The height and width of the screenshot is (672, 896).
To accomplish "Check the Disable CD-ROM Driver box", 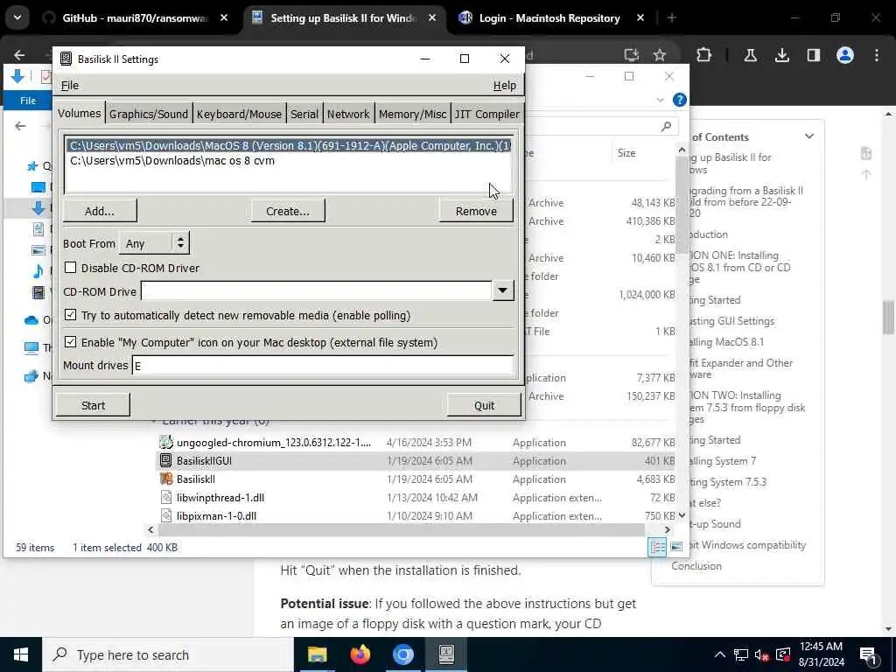I will 70,268.
